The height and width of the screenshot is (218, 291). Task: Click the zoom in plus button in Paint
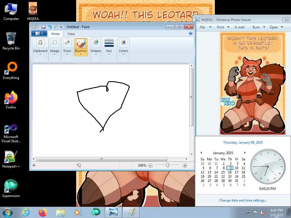click(185, 165)
